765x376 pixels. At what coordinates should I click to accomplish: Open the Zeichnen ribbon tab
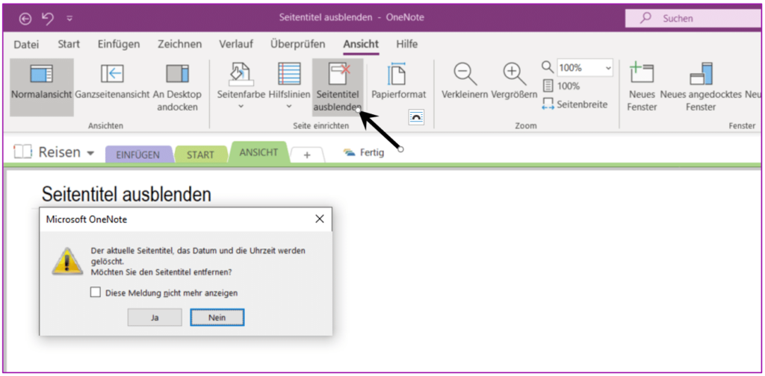coord(179,44)
